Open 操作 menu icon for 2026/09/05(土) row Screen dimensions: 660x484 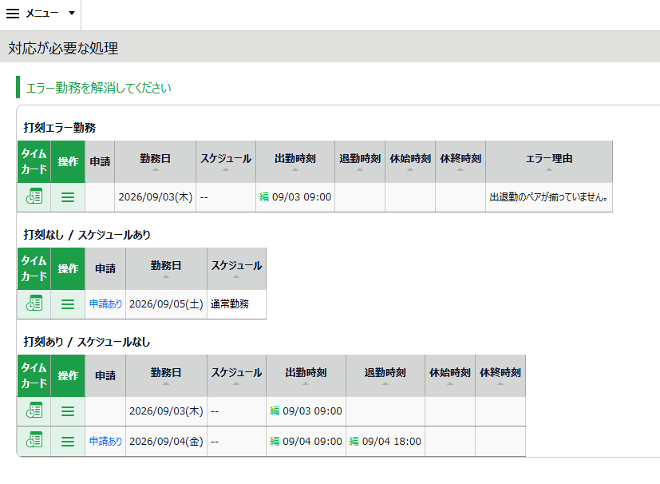click(x=68, y=303)
